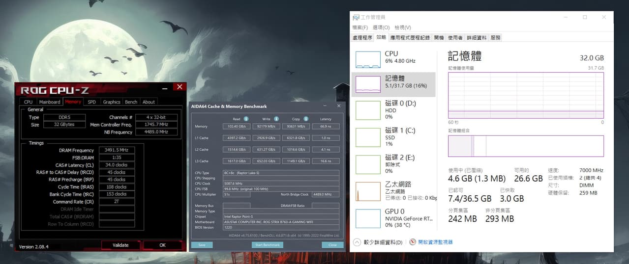The width and height of the screenshot is (629, 264).
Task: Click the Write info icon in AIDA64
Action: tap(276, 119)
